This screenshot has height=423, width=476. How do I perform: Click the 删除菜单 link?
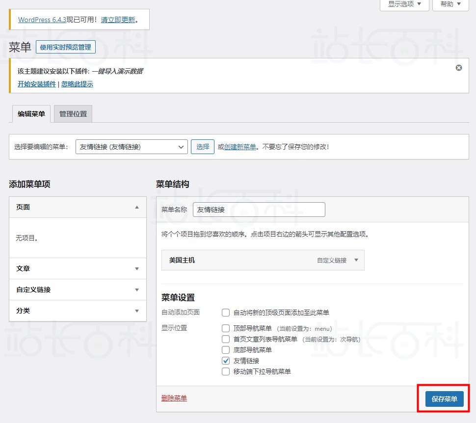(174, 398)
